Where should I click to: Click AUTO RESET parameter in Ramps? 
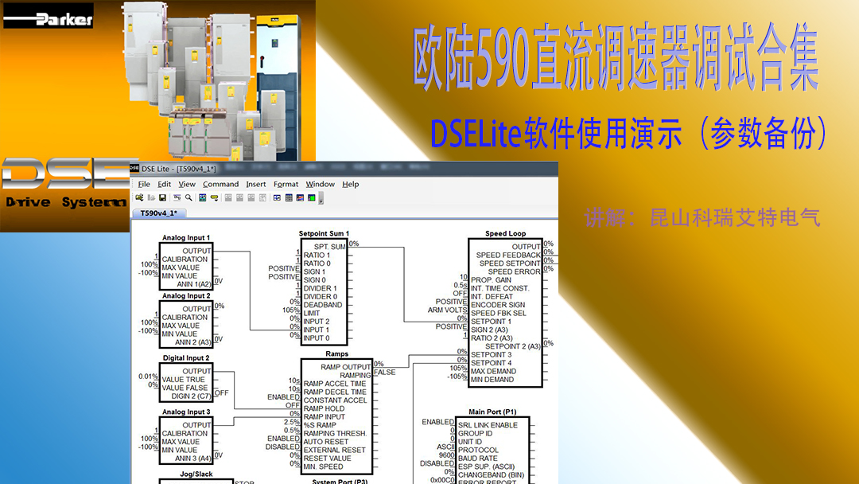(x=325, y=442)
